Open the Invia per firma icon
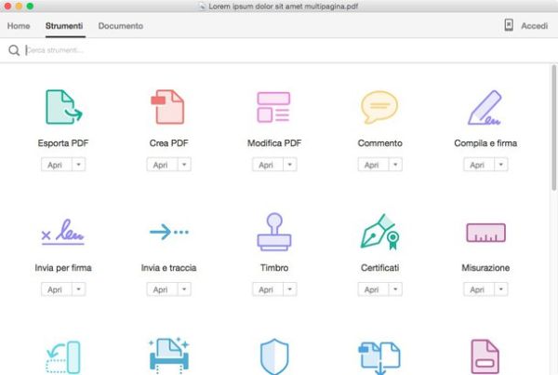The image size is (558, 375). point(63,232)
